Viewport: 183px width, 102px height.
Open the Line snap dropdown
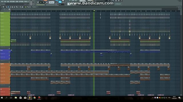(61, 4)
